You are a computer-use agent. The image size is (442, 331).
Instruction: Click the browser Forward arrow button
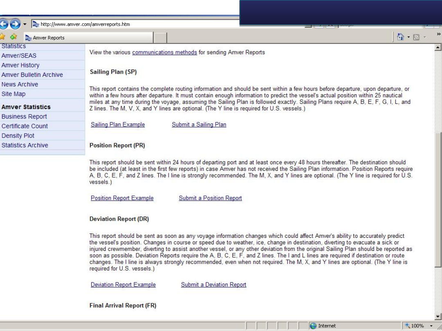point(15,24)
